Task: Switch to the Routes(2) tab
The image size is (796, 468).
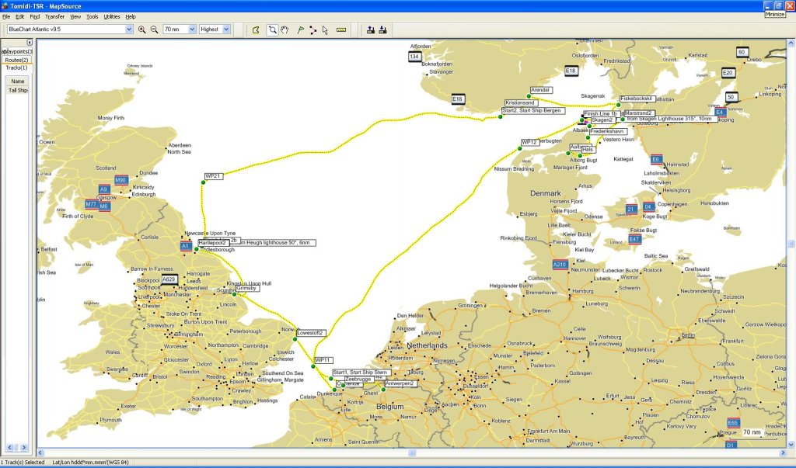Action: 17,60
